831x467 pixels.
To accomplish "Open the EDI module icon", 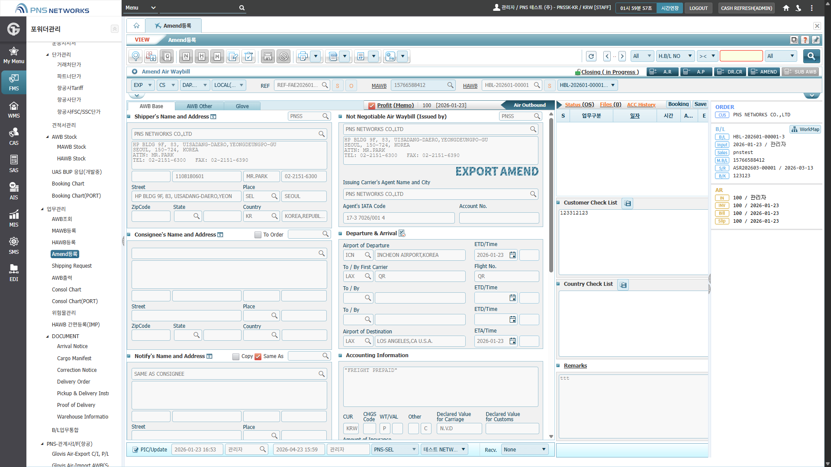I will (x=13, y=273).
